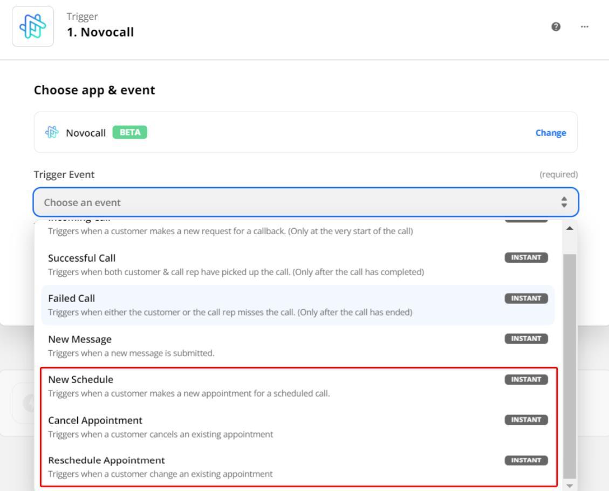Click the '(required)' label

pyautogui.click(x=558, y=174)
